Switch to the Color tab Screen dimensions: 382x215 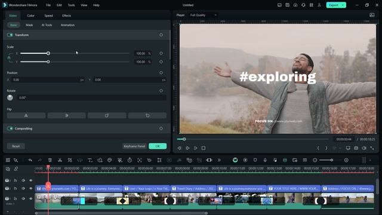click(x=30, y=16)
